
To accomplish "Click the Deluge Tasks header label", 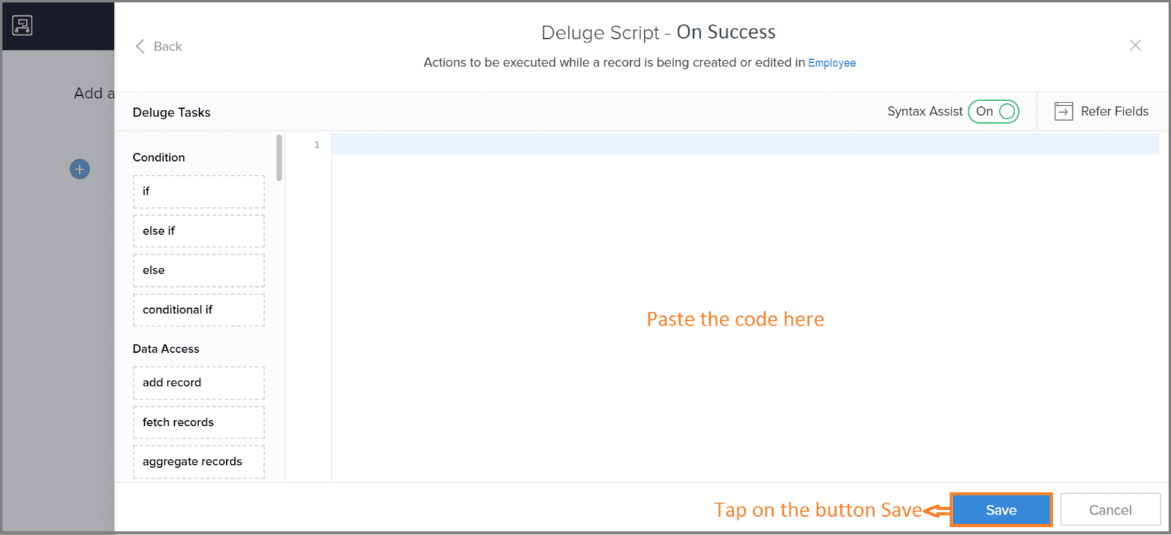I will (x=171, y=113).
